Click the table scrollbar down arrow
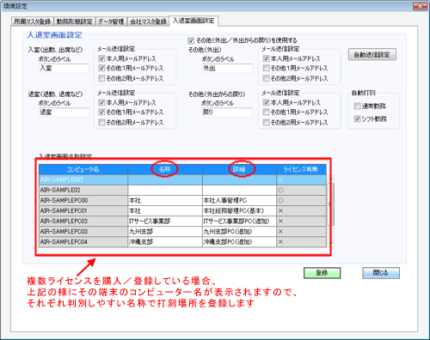 coord(331,243)
